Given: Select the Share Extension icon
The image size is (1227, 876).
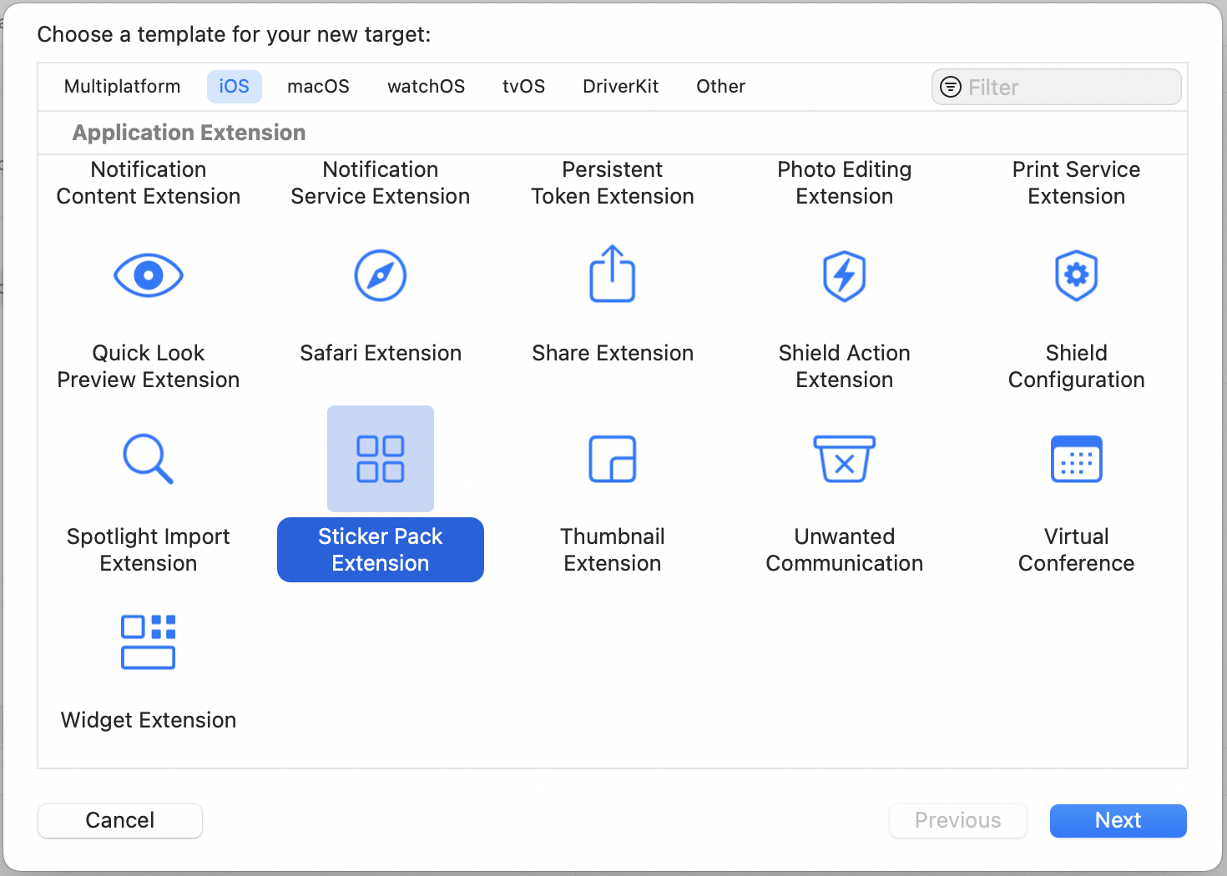Looking at the screenshot, I should tap(612, 274).
